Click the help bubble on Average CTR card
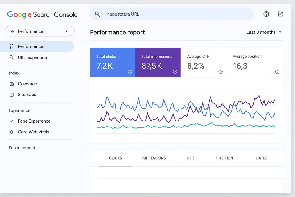The image size is (295, 197). pyautogui.click(x=220, y=72)
